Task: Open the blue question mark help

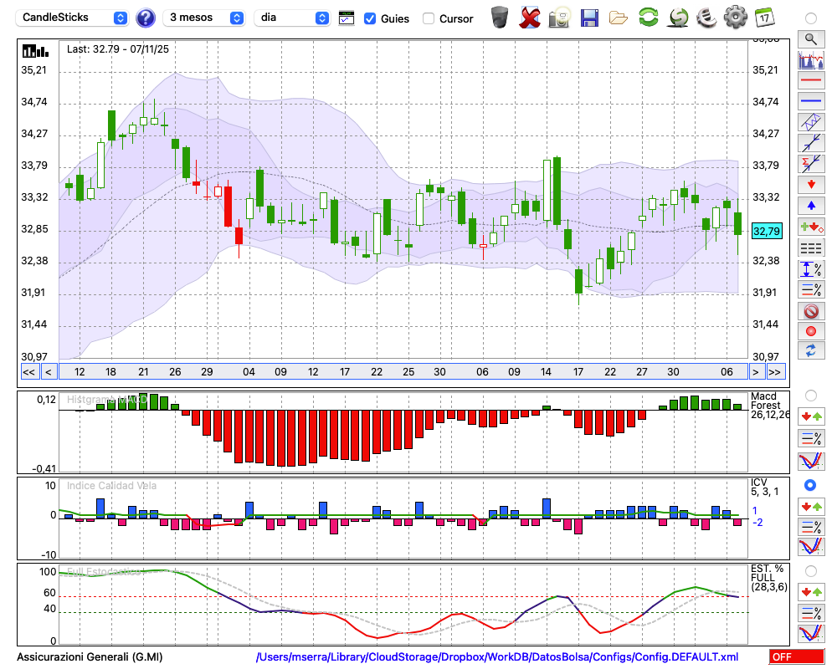Action: tap(146, 18)
